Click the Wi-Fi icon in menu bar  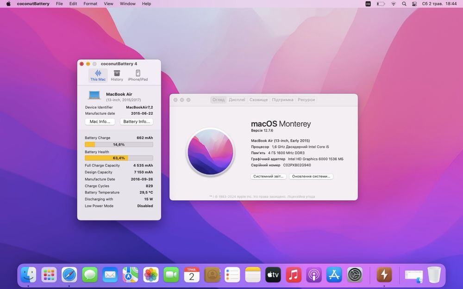pyautogui.click(x=393, y=4)
